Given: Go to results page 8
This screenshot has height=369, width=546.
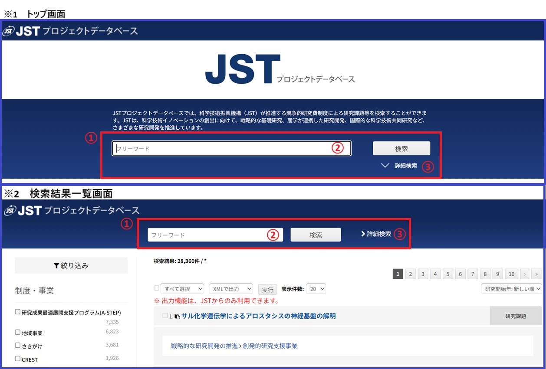Looking at the screenshot, I should click(x=486, y=274).
